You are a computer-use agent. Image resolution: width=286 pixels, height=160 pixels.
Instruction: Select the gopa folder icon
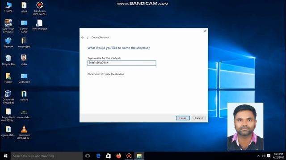click(24, 7)
